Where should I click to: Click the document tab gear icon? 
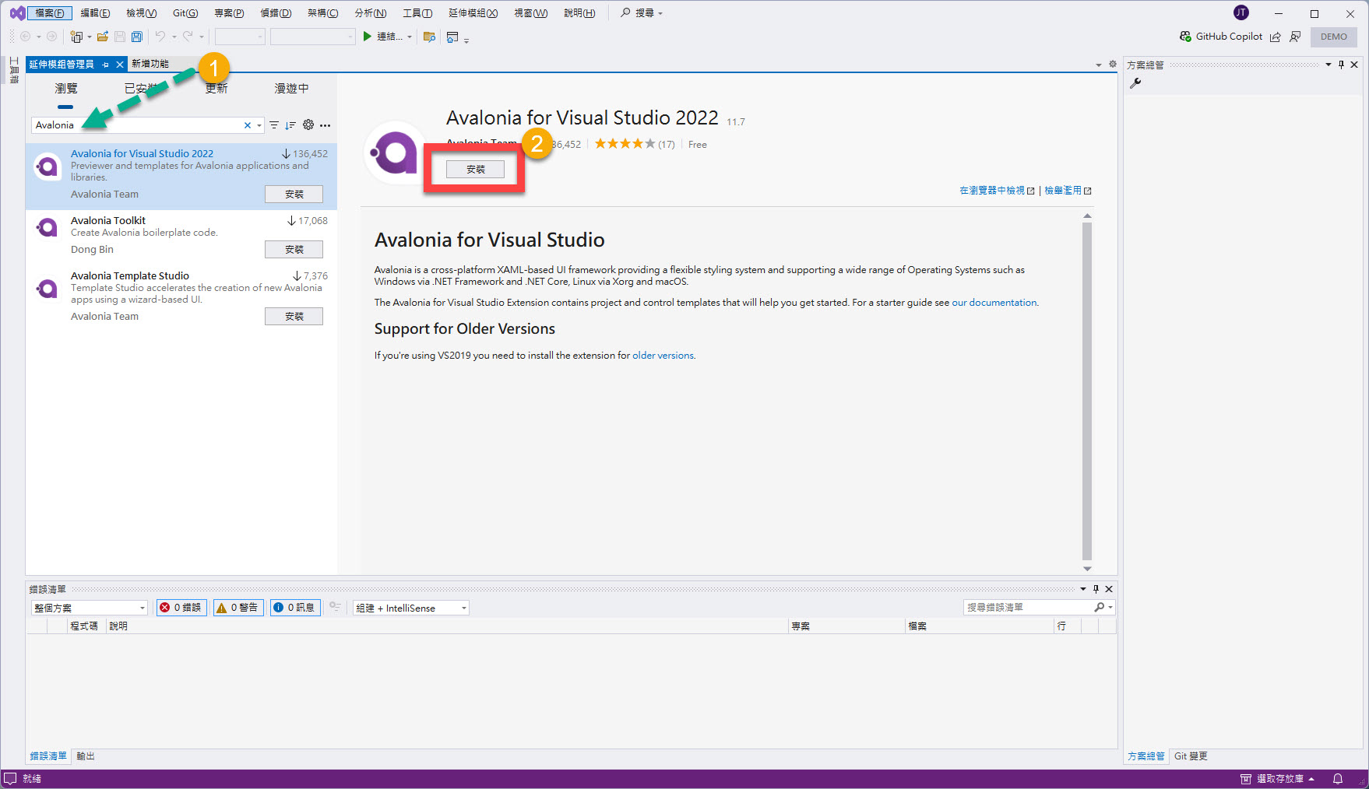[x=1113, y=65]
